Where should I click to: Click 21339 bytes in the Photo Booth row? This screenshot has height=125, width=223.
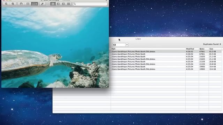point(202,62)
